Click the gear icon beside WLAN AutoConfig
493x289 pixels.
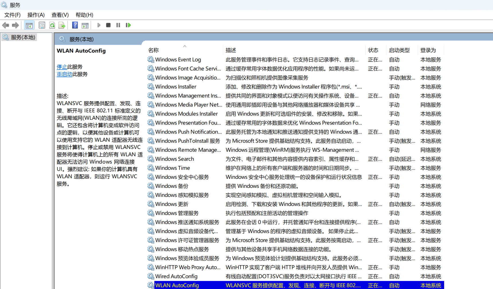[151, 285]
